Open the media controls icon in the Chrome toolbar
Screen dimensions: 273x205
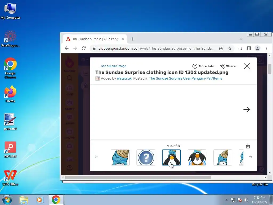(240, 48)
